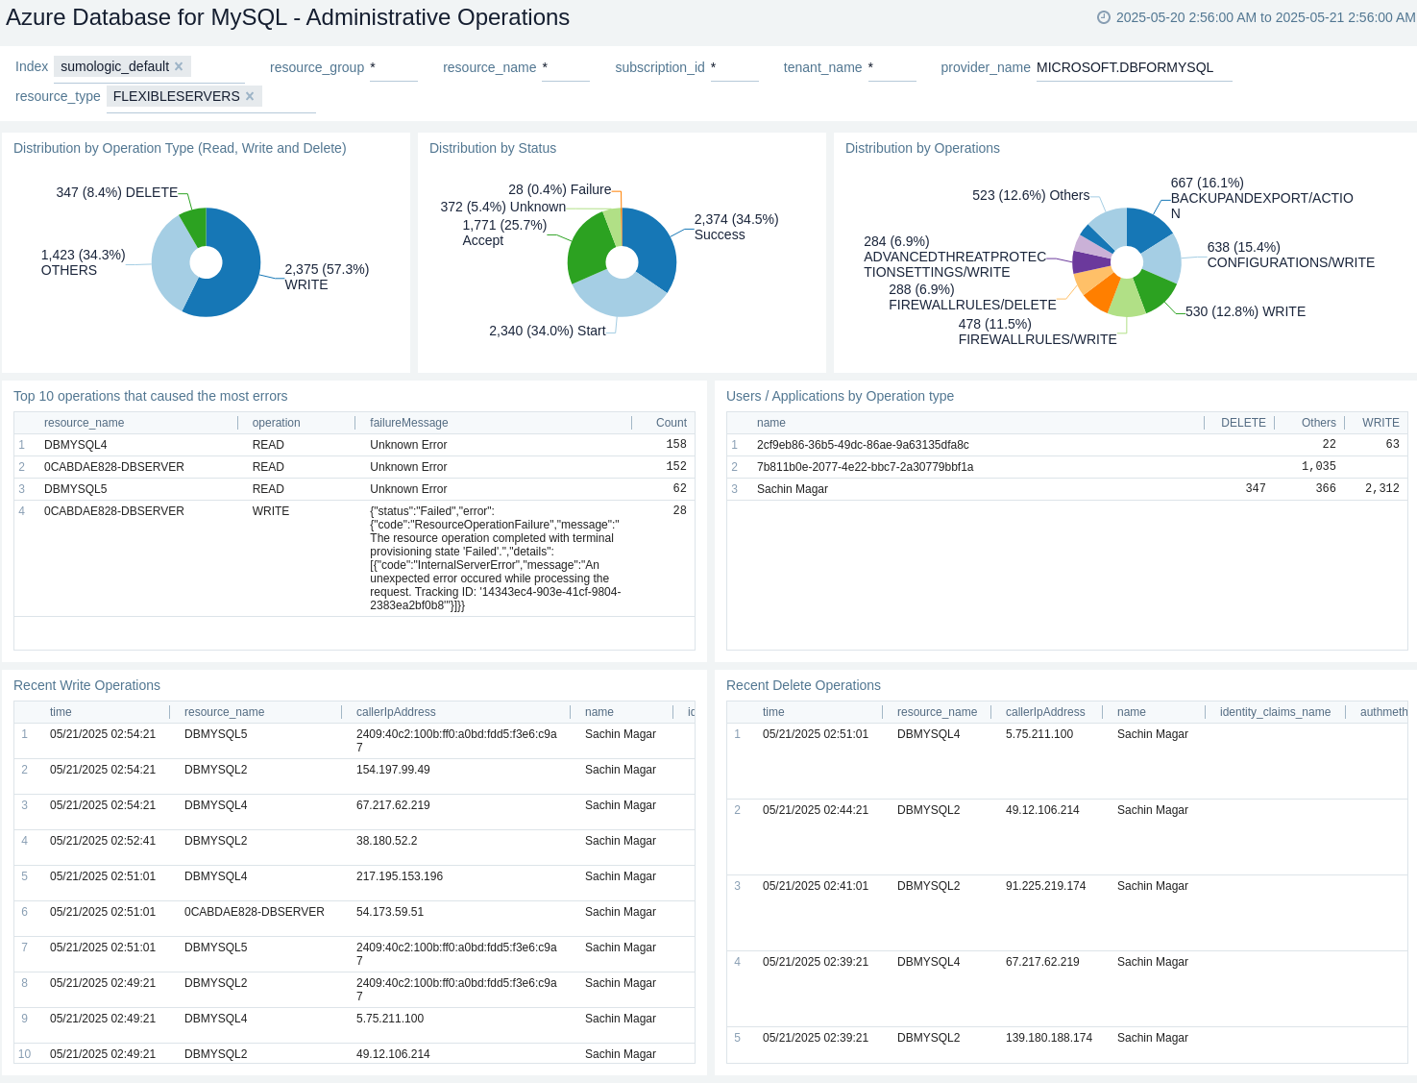This screenshot has height=1083, width=1417.
Task: Open the dashboard time range selector
Action: coord(1257,17)
